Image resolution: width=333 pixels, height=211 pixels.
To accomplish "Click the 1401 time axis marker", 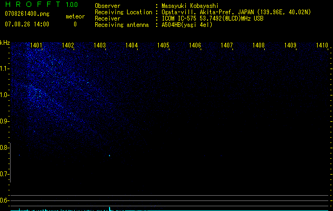I will 36,45.
